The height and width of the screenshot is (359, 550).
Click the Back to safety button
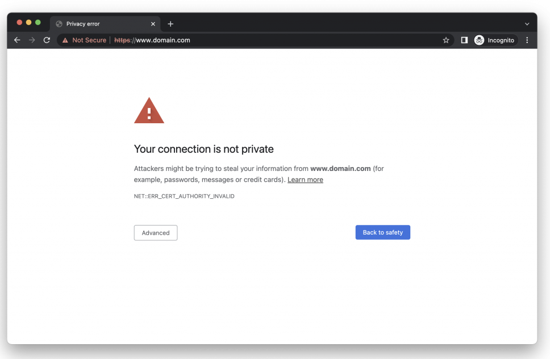click(382, 232)
